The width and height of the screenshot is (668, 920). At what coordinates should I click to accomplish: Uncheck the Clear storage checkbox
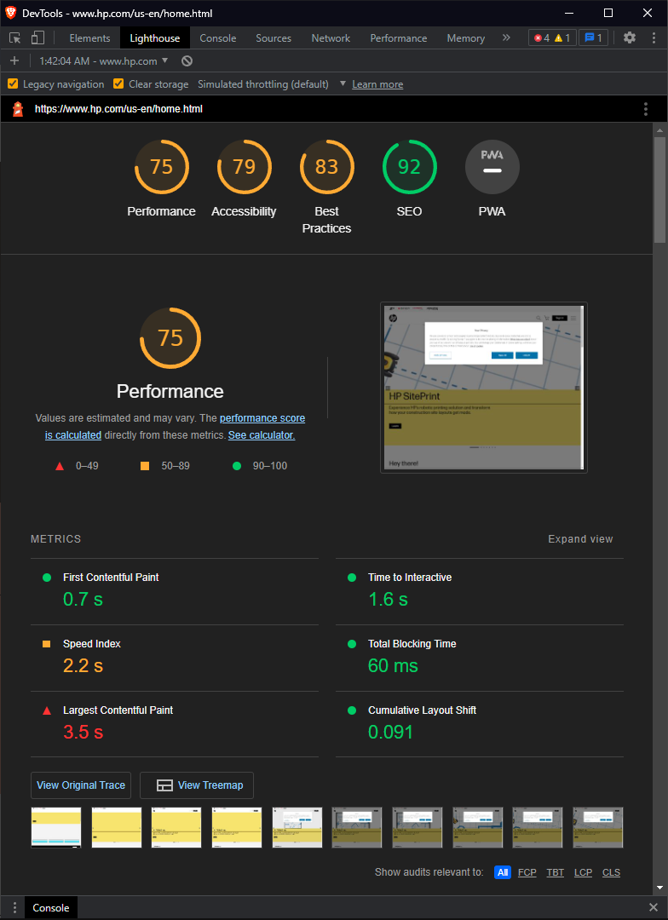click(118, 83)
